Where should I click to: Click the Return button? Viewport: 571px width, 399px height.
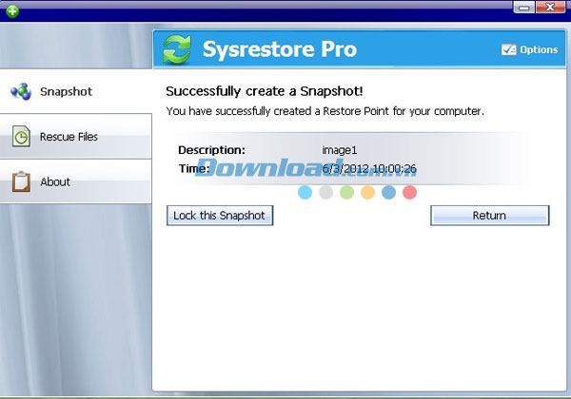490,216
